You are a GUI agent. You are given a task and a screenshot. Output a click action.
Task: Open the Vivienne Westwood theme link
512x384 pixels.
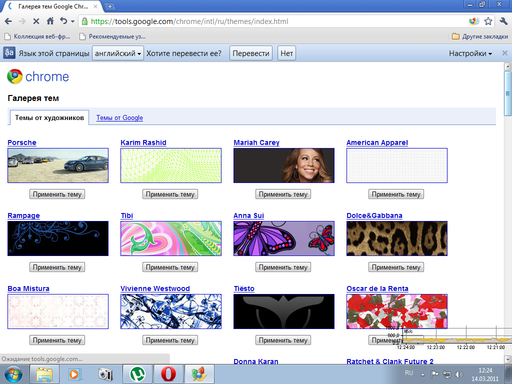pyautogui.click(x=155, y=288)
